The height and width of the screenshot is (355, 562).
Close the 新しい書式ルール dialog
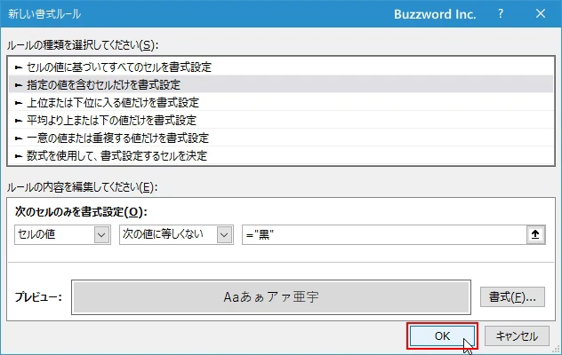541,13
